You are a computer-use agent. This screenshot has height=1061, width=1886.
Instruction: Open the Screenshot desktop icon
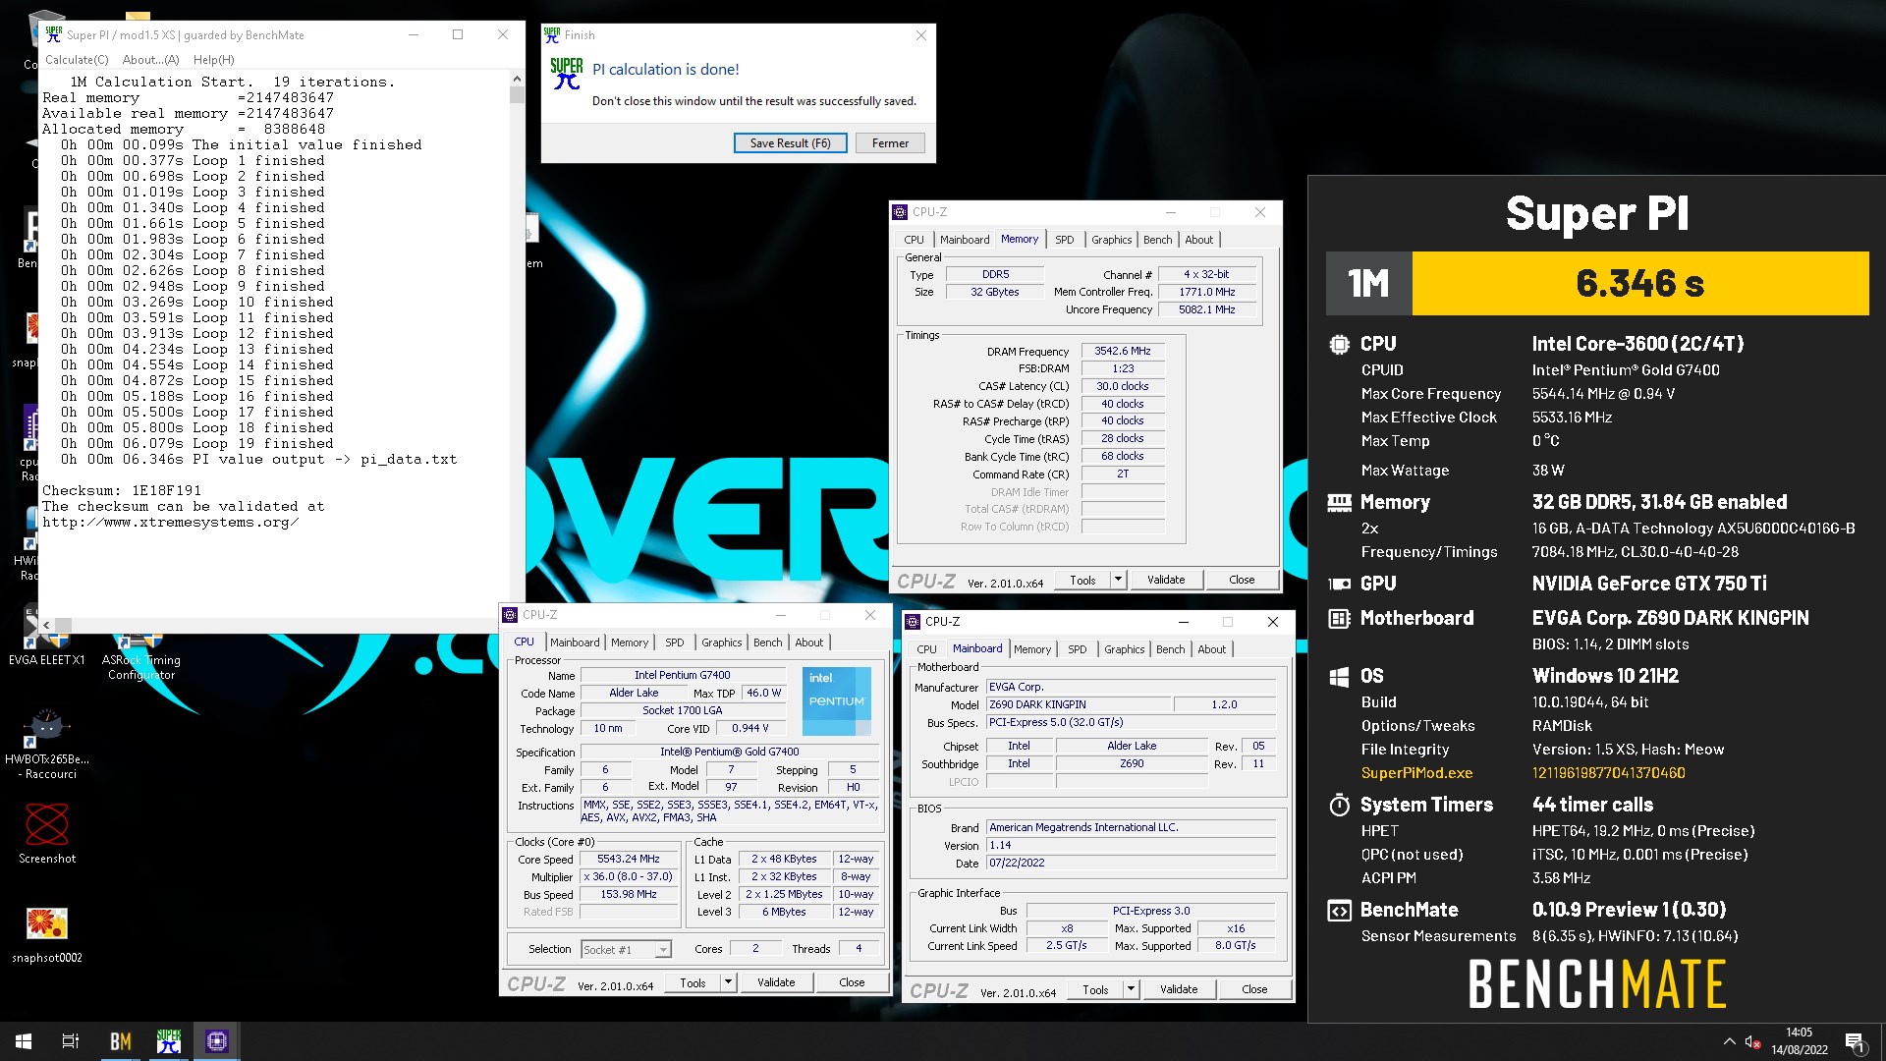point(46,833)
